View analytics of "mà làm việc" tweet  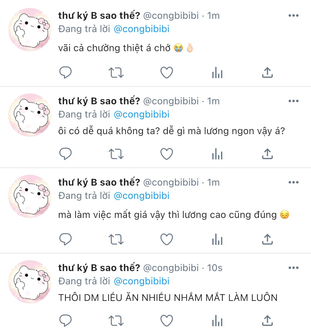click(217, 240)
